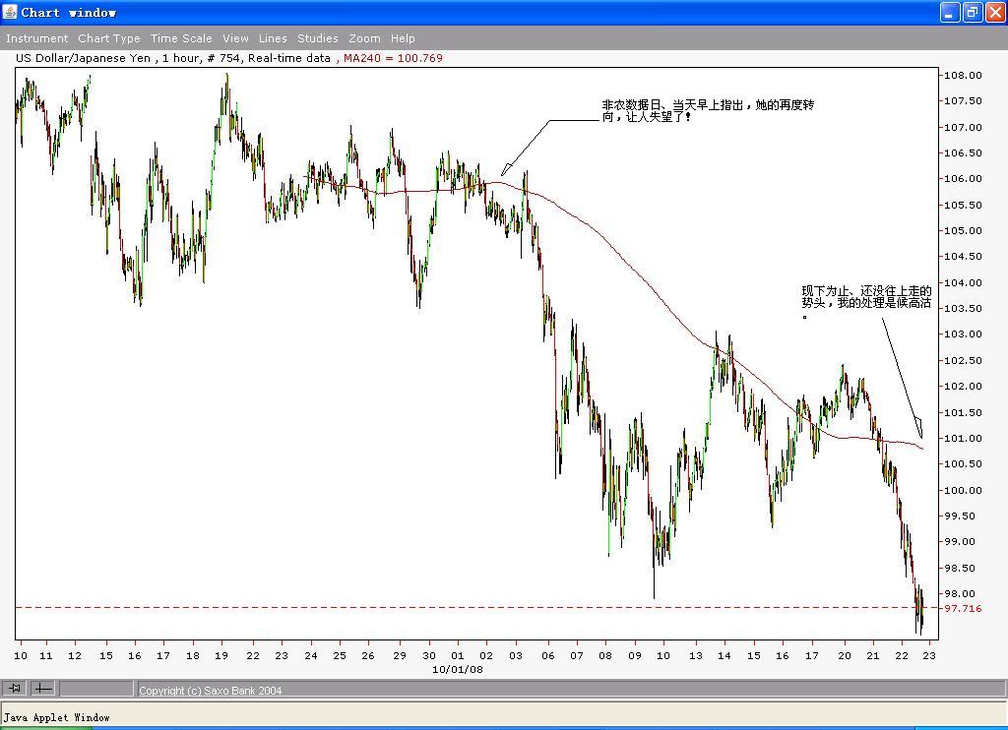Open the Studies menu
Viewport: 1008px width, 730px height.
coord(318,38)
